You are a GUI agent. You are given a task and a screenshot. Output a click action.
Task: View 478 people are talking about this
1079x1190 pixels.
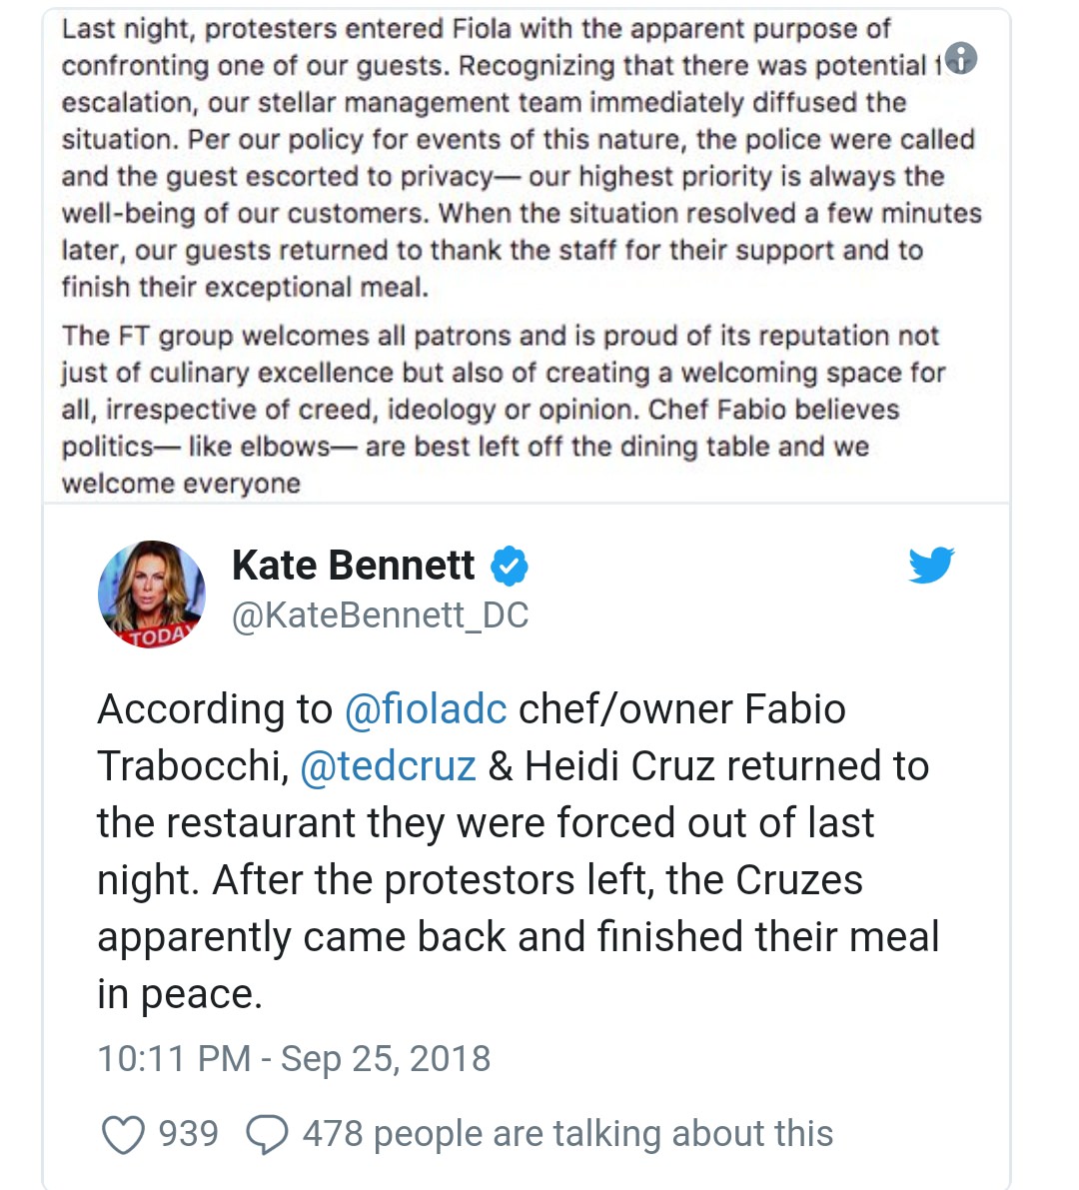[x=567, y=1134]
